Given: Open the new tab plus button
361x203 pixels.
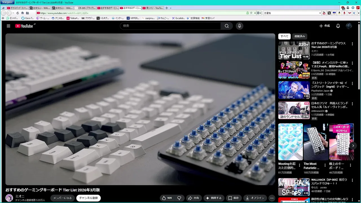Looking at the screenshot, I should click(167, 8).
